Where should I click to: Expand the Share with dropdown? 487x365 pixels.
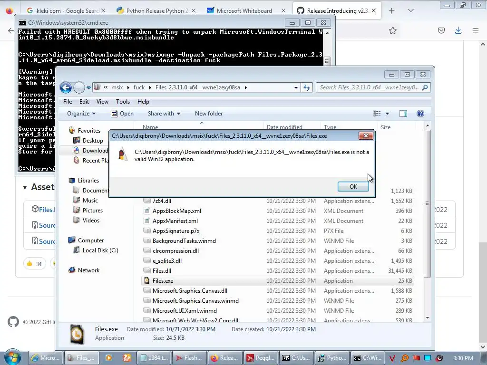(164, 114)
